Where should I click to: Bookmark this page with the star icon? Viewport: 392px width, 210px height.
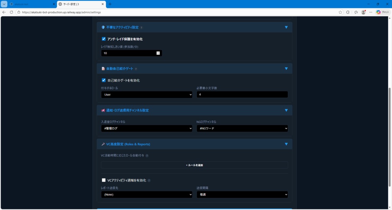point(340,12)
